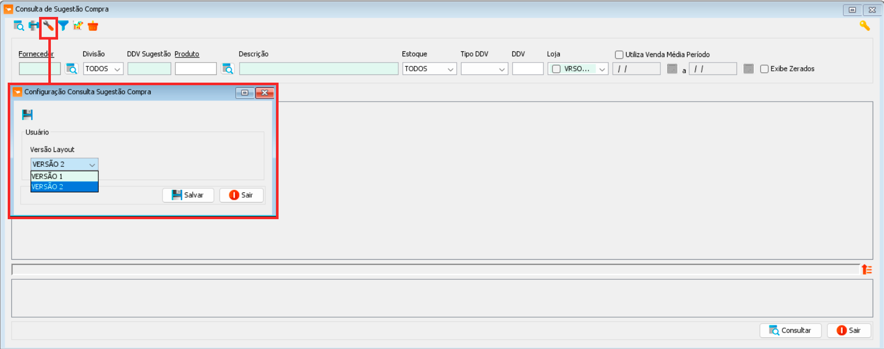Image resolution: width=884 pixels, height=349 pixels.
Task: Choose VERSÃO 2 in the layout list
Action: click(64, 187)
